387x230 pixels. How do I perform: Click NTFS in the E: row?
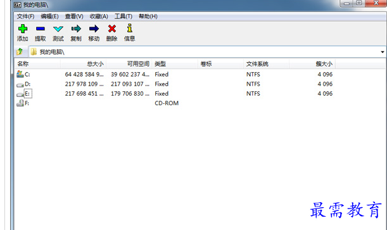point(253,94)
